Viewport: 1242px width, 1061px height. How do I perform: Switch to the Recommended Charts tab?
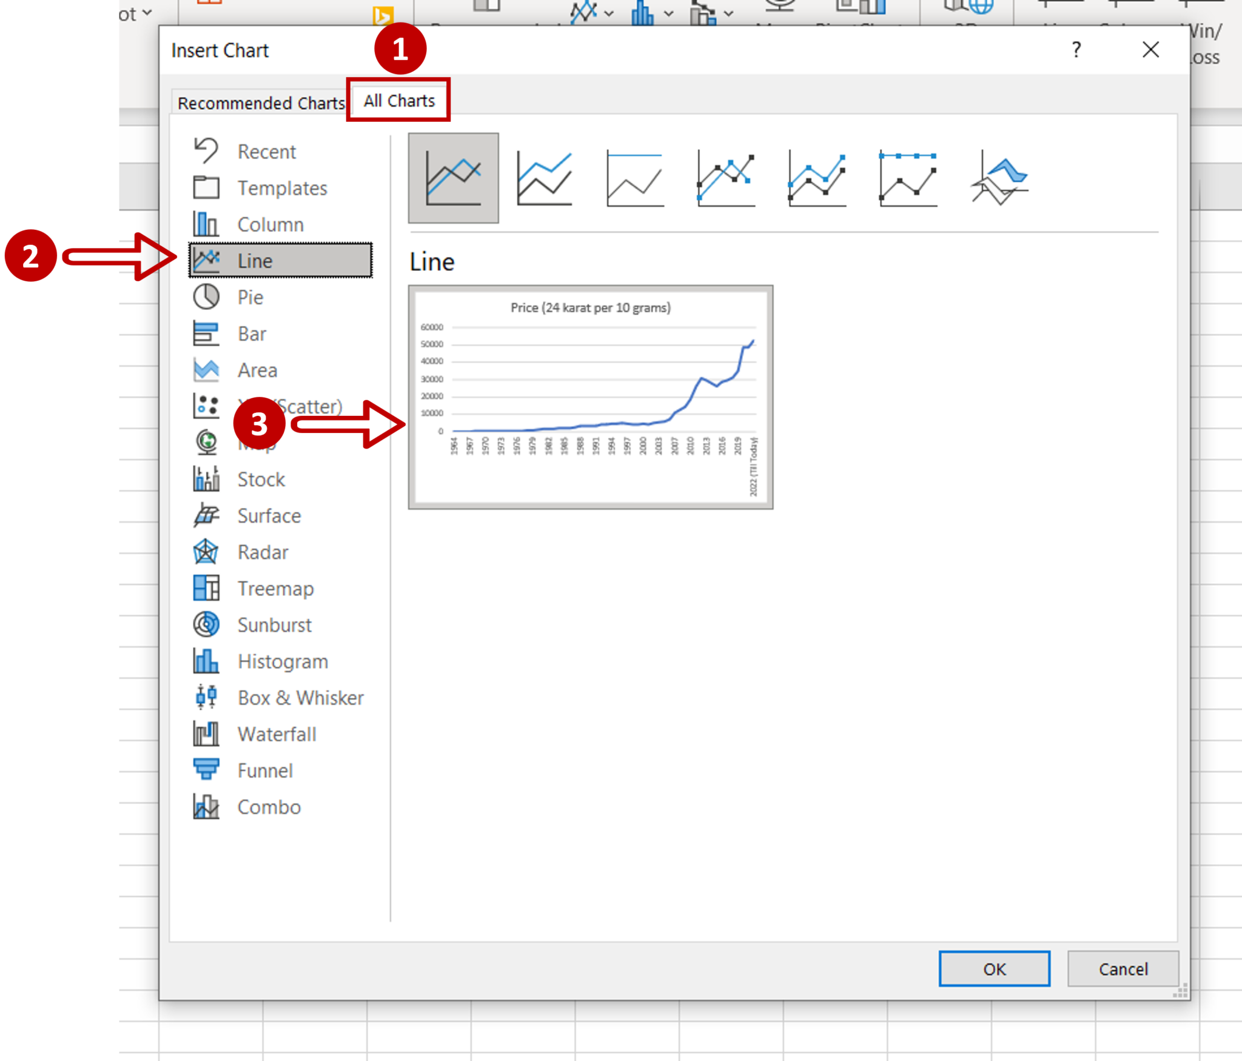(x=262, y=102)
